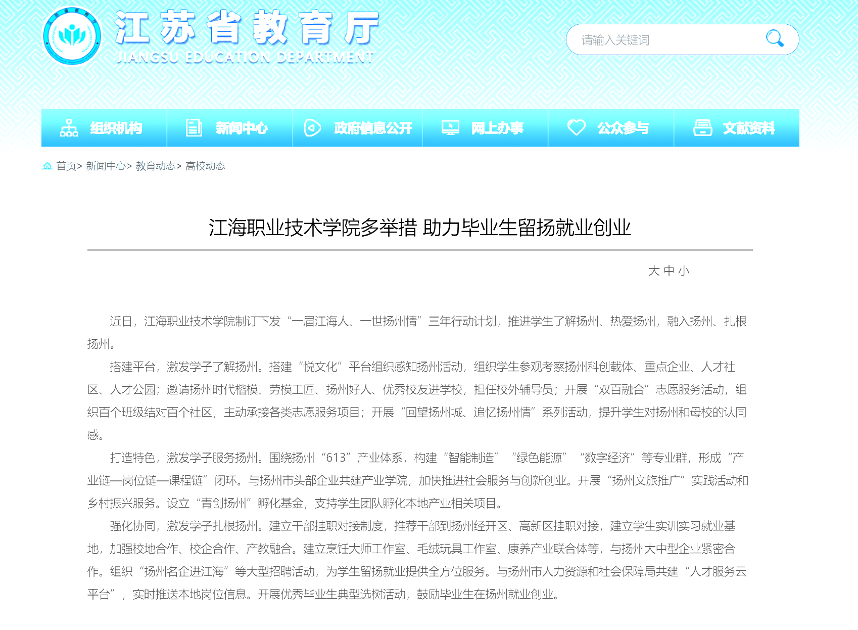
Task: Select 政府信息公开 in navigation bar
Action: pos(373,128)
